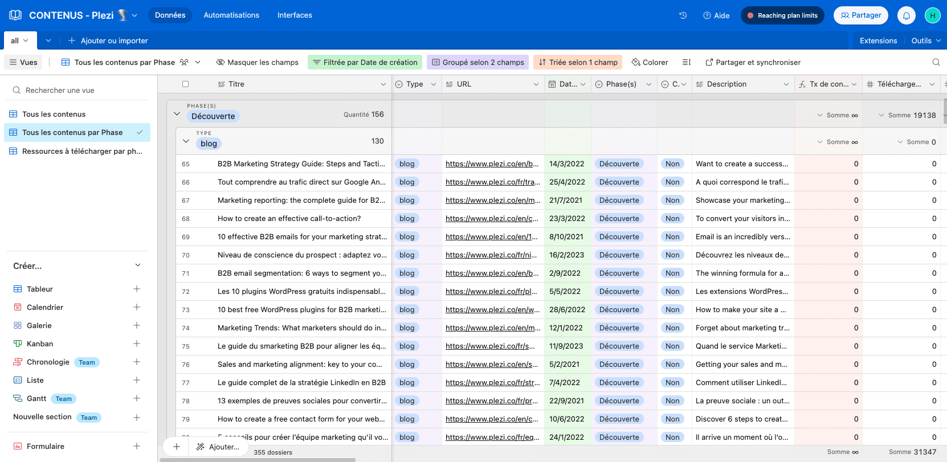The image size is (947, 462).
Task: Open the view name options chevron
Action: click(198, 62)
